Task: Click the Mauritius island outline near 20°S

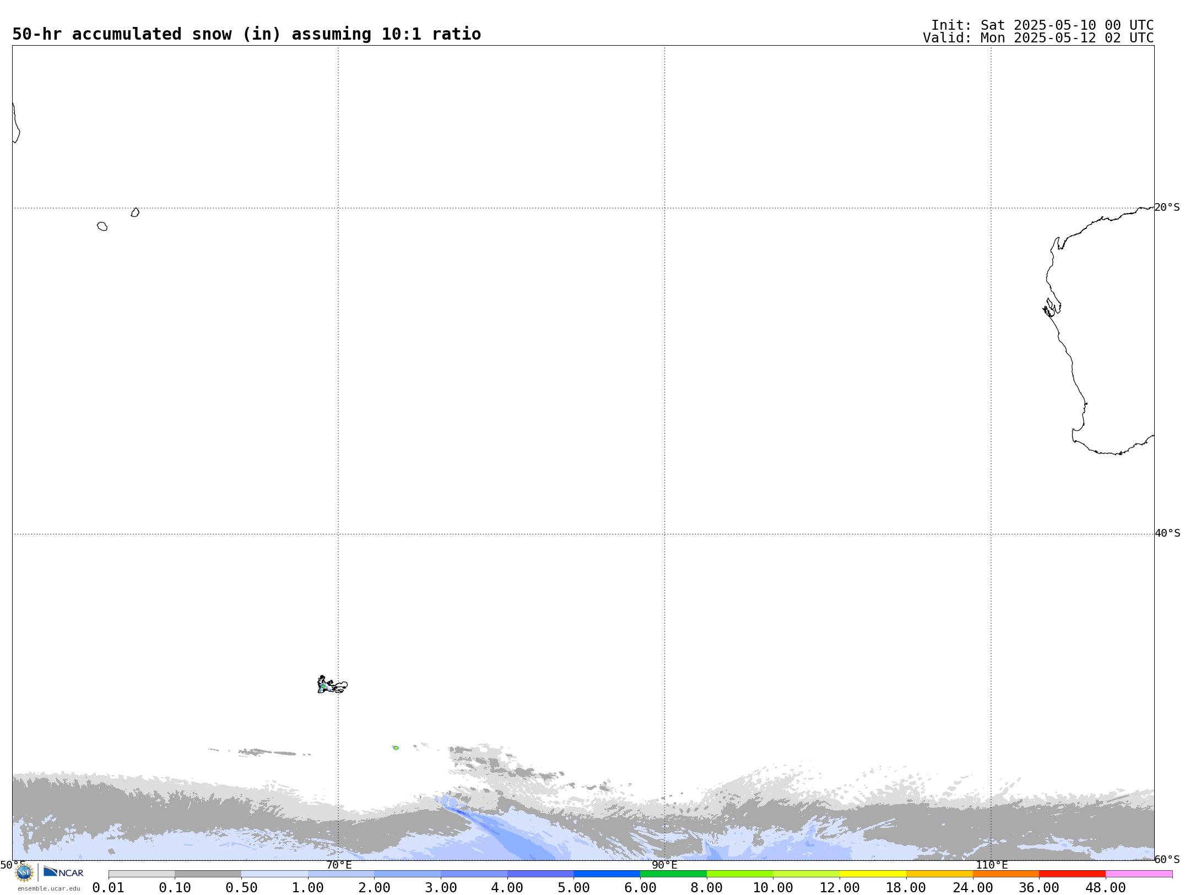Action: [135, 212]
